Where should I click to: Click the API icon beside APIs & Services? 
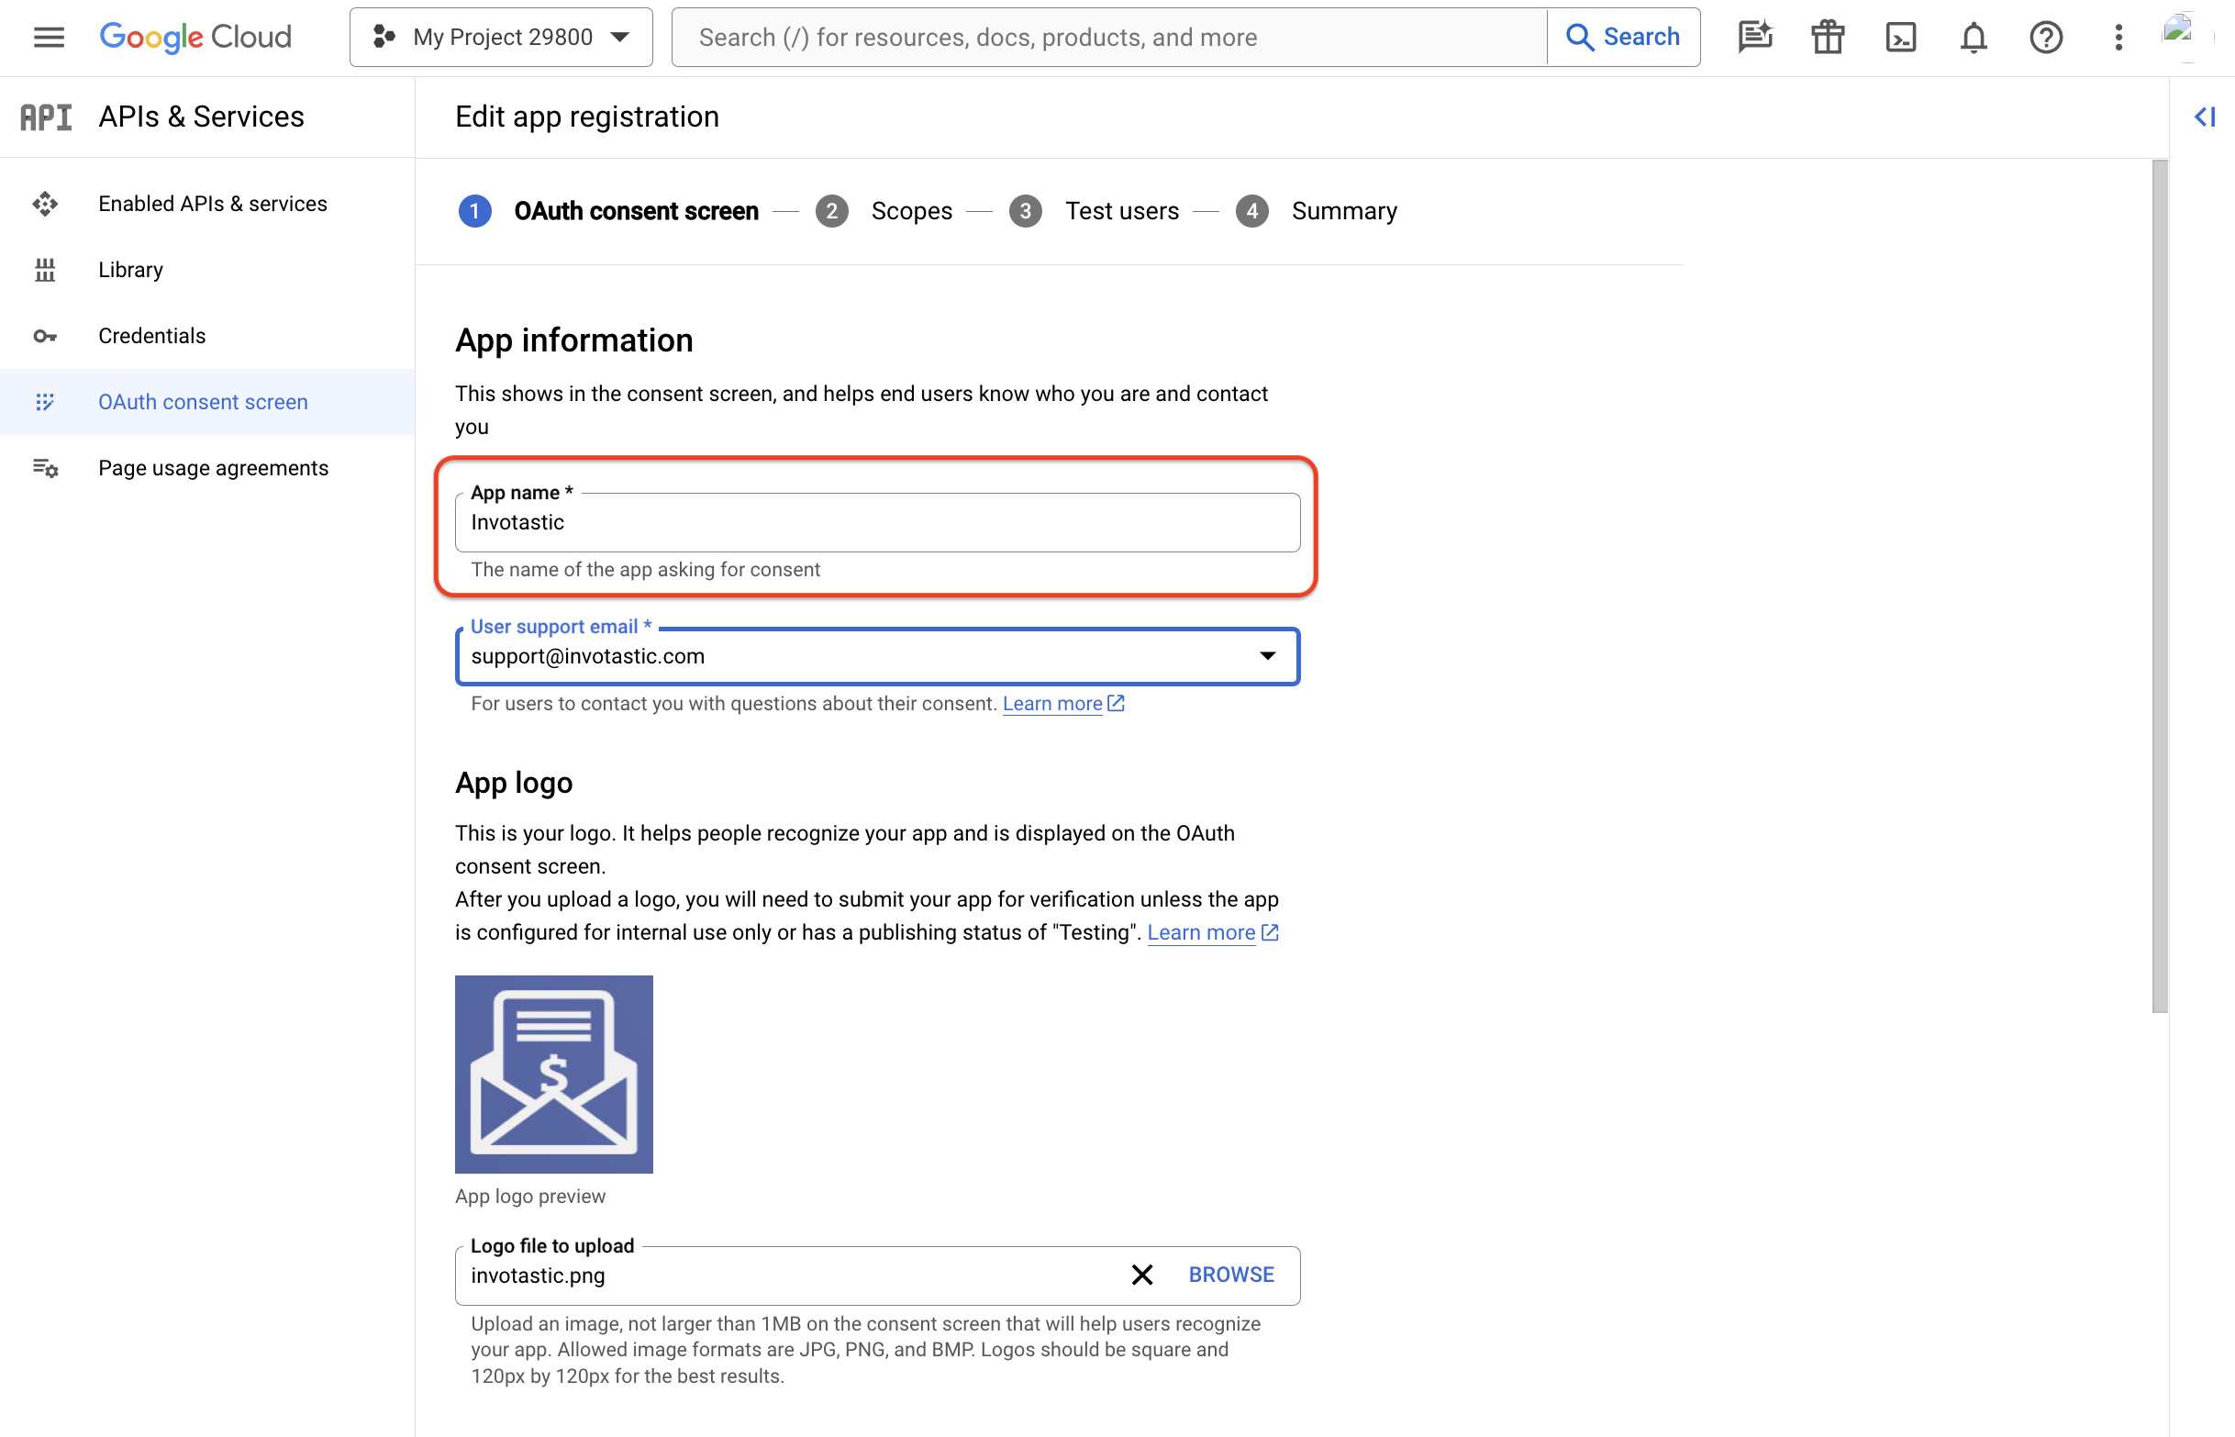46,117
